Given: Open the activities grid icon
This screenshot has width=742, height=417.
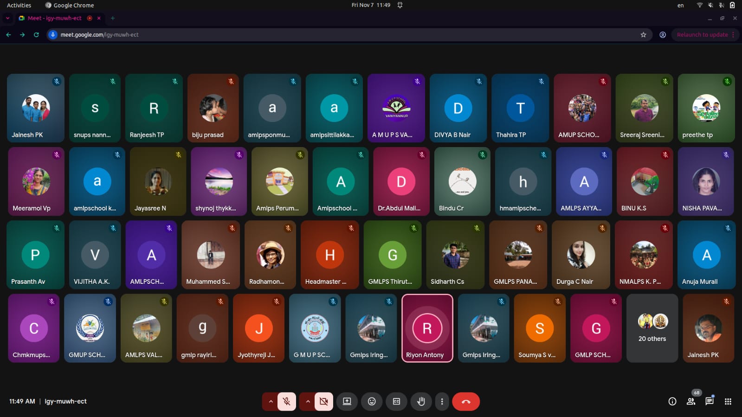Looking at the screenshot, I should [728, 402].
